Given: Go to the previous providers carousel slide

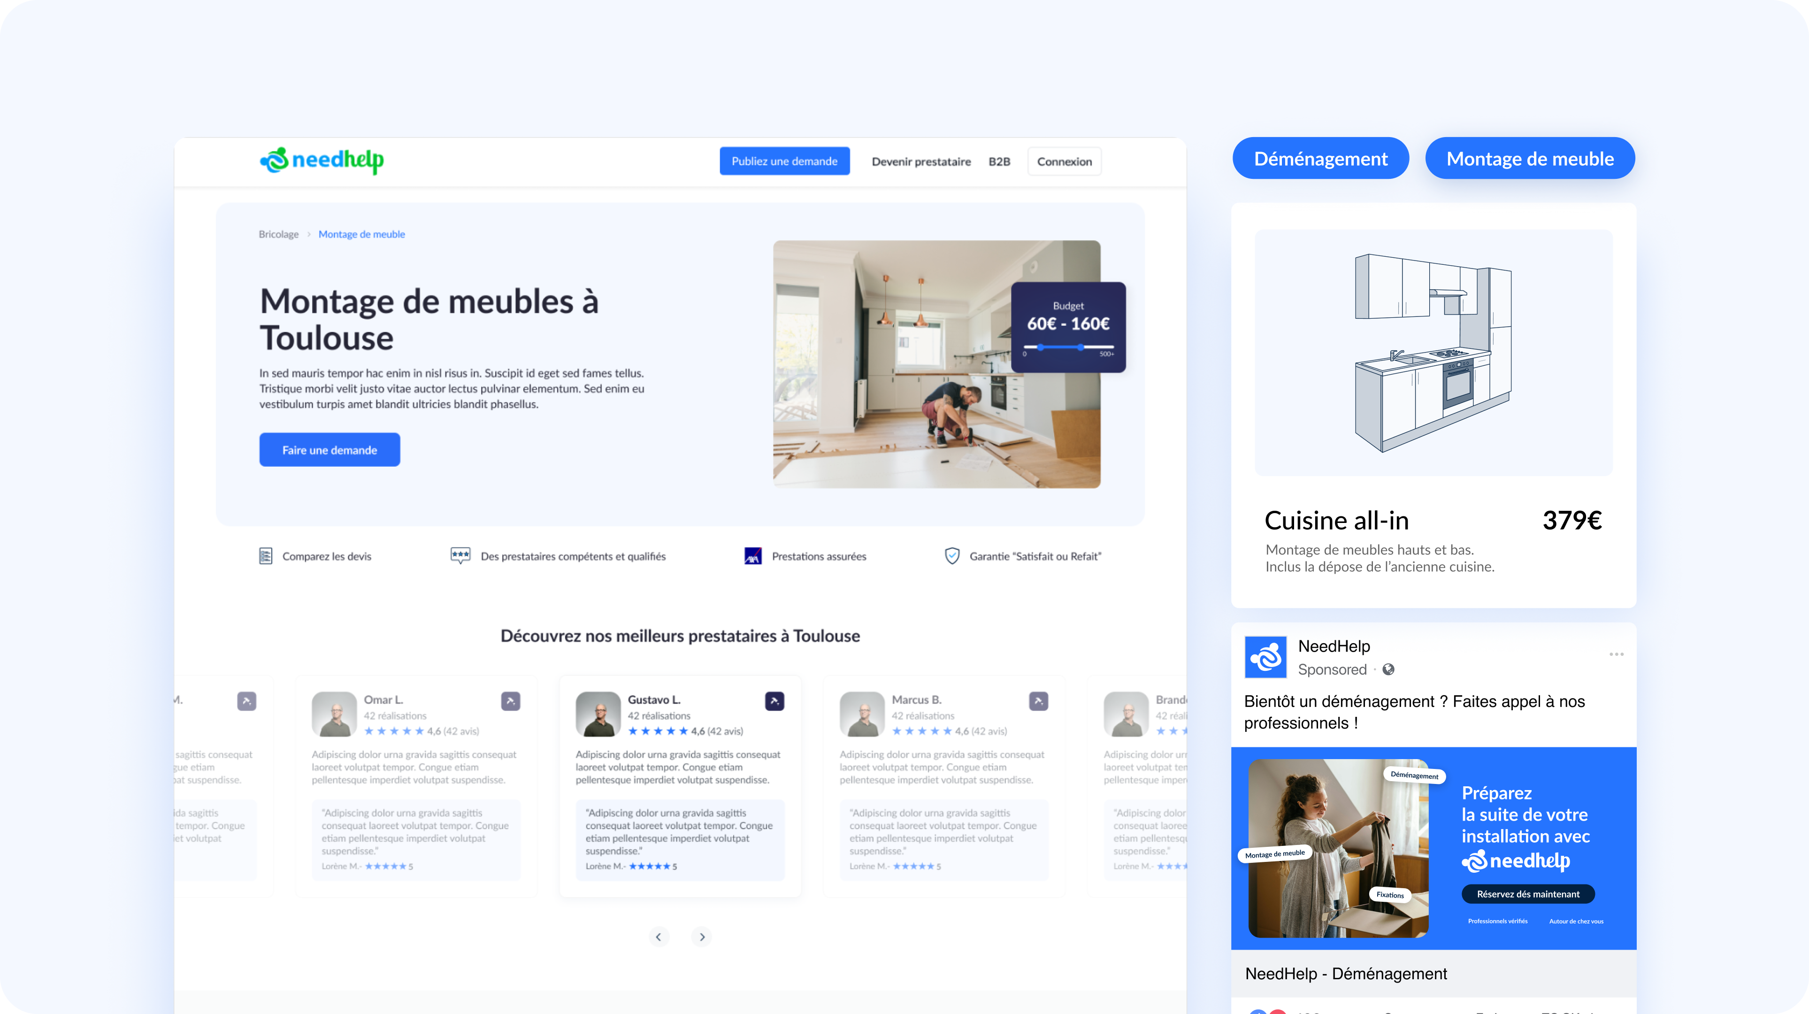Looking at the screenshot, I should [659, 937].
